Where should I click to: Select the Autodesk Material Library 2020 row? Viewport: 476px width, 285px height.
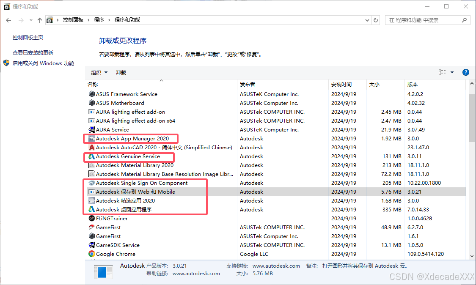click(276, 165)
